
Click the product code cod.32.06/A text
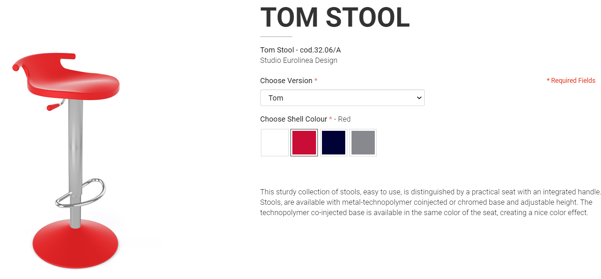tap(320, 50)
